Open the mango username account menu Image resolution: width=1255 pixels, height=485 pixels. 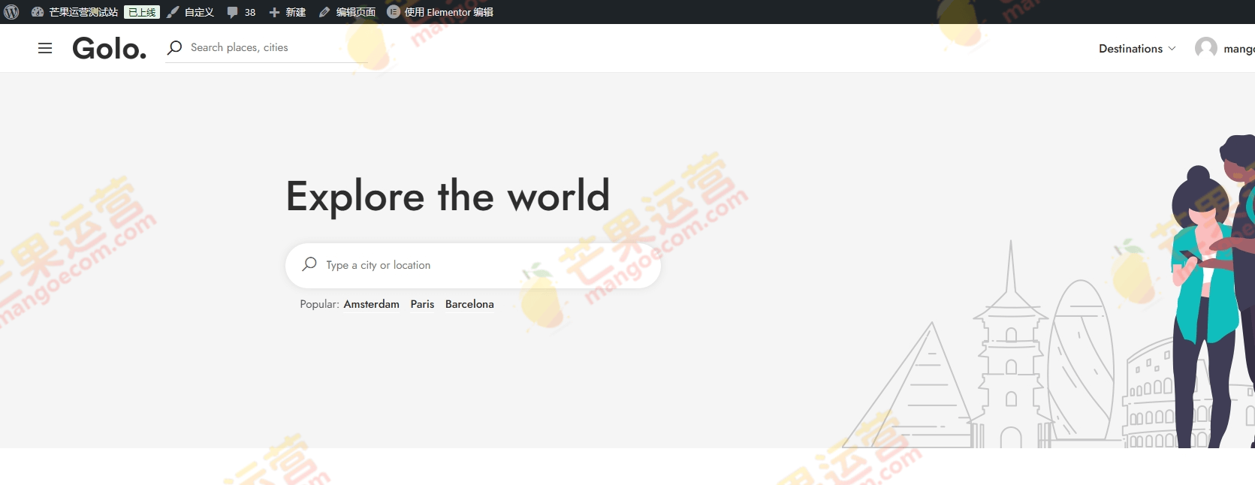tap(1238, 49)
